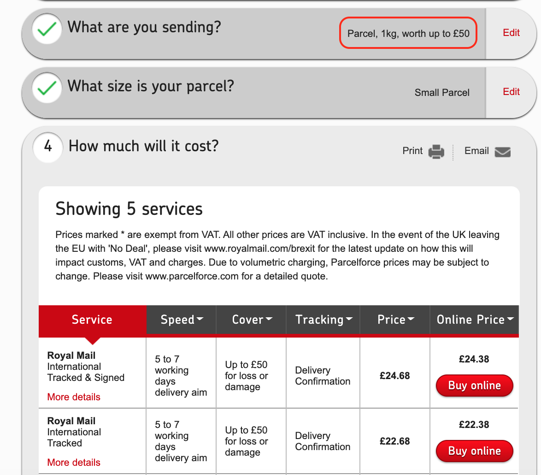Click Delivery Confirmation in Tracked & Signed row
The height and width of the screenshot is (475, 541).
(323, 375)
